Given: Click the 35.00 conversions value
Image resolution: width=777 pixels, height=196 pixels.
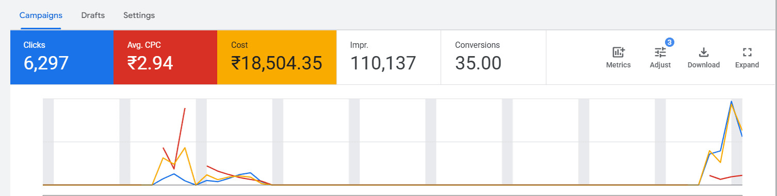Looking at the screenshot, I should [x=478, y=63].
